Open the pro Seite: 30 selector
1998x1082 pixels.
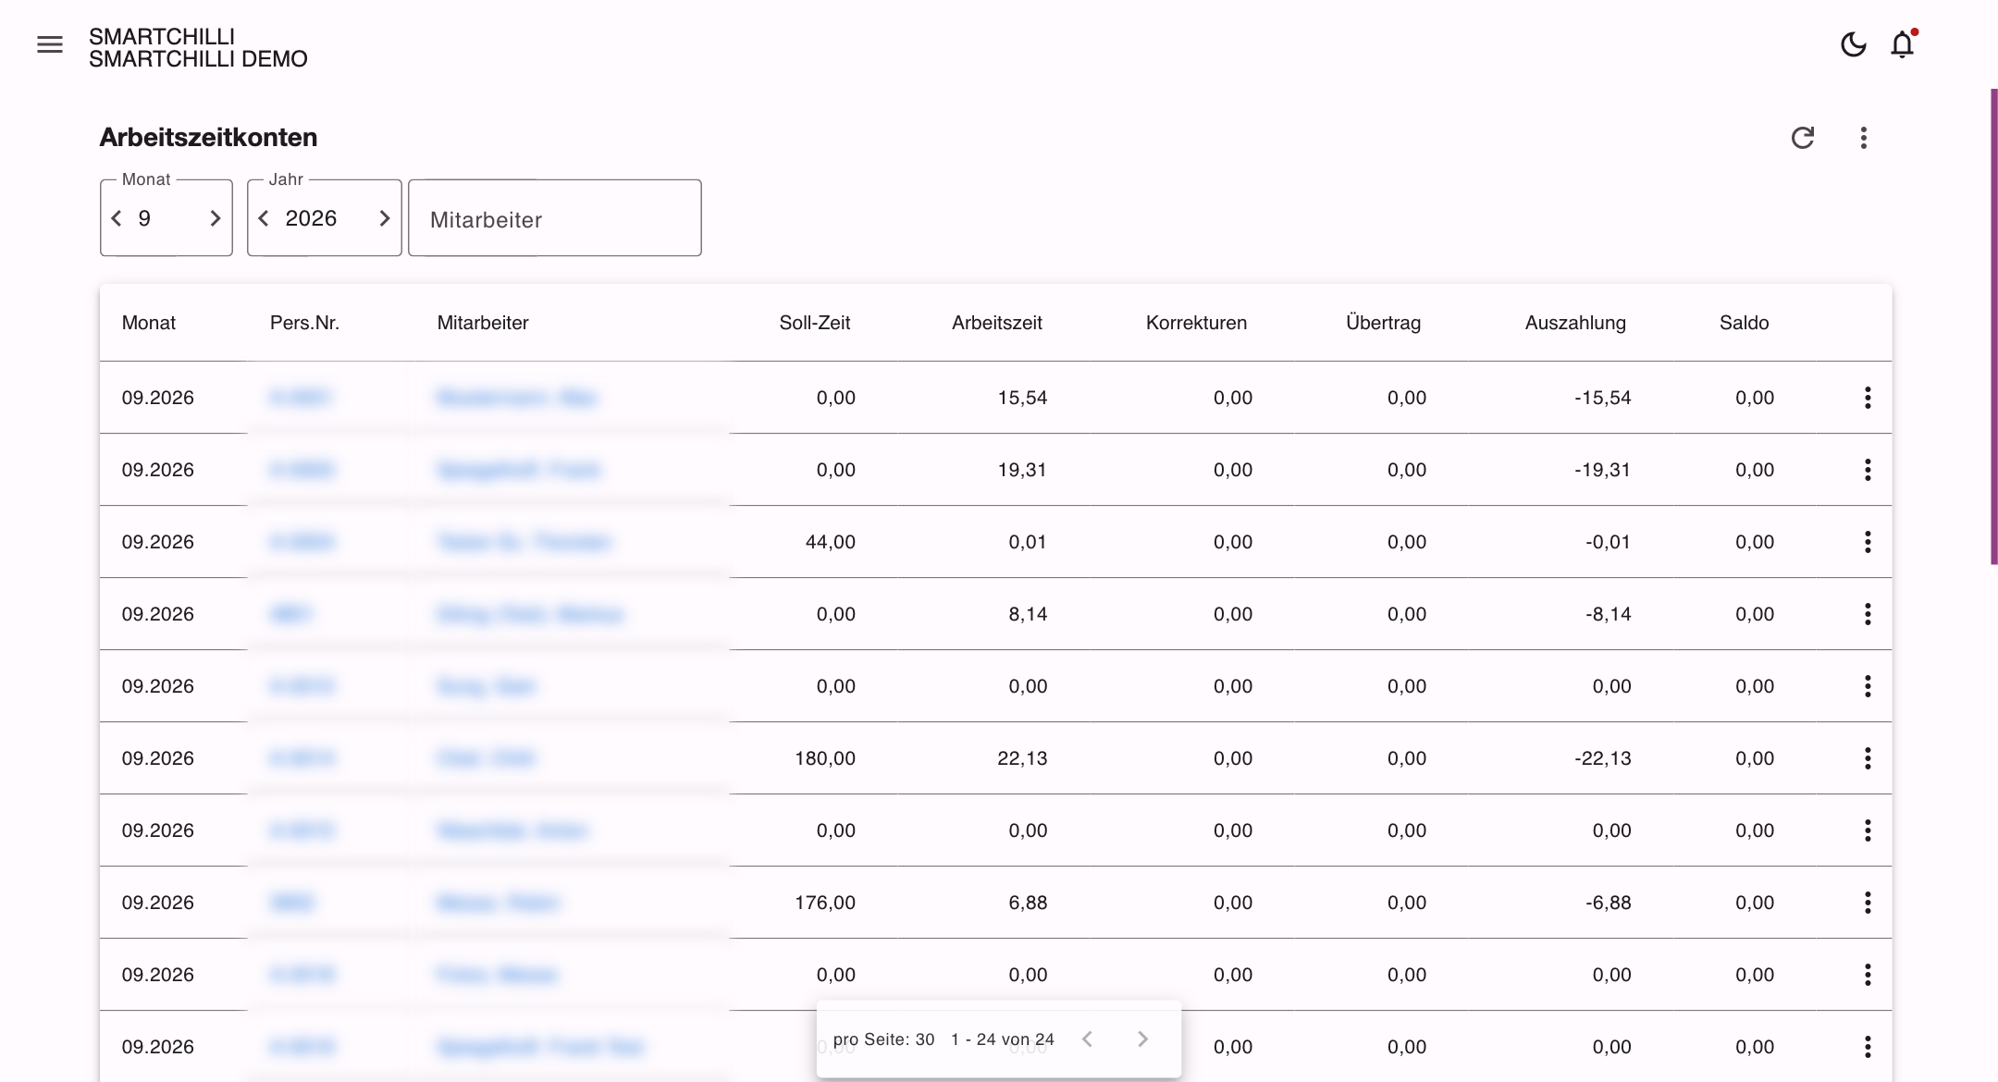click(883, 1039)
